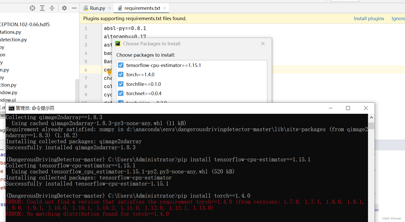
Task: Click PyCharm icon in Choose Packages dialog title
Action: click(x=118, y=44)
